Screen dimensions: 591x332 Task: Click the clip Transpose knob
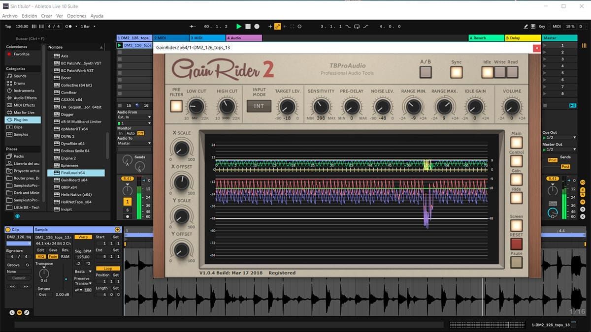pyautogui.click(x=44, y=273)
